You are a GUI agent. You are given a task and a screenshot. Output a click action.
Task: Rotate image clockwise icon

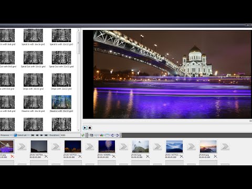pos(117,135)
